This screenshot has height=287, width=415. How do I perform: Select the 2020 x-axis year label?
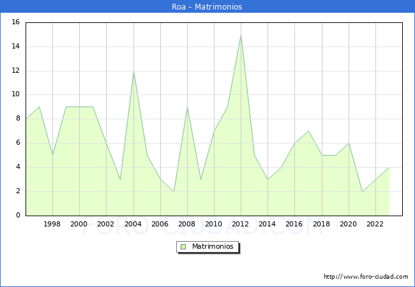click(x=349, y=224)
